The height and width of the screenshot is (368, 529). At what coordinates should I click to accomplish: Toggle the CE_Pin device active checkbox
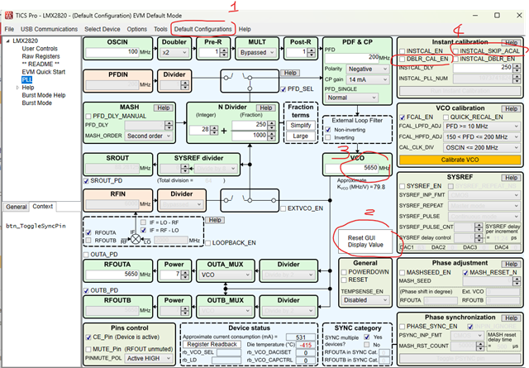tap(88, 337)
